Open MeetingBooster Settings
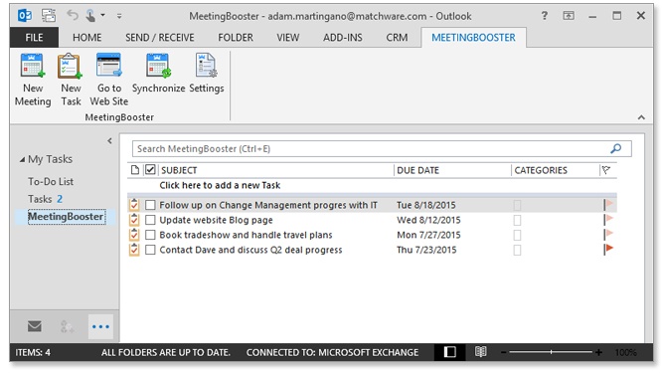The height and width of the screenshot is (374, 662). click(x=206, y=74)
